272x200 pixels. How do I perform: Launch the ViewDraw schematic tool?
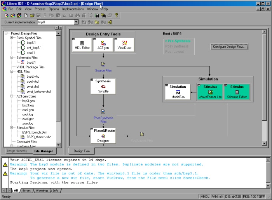(124, 45)
